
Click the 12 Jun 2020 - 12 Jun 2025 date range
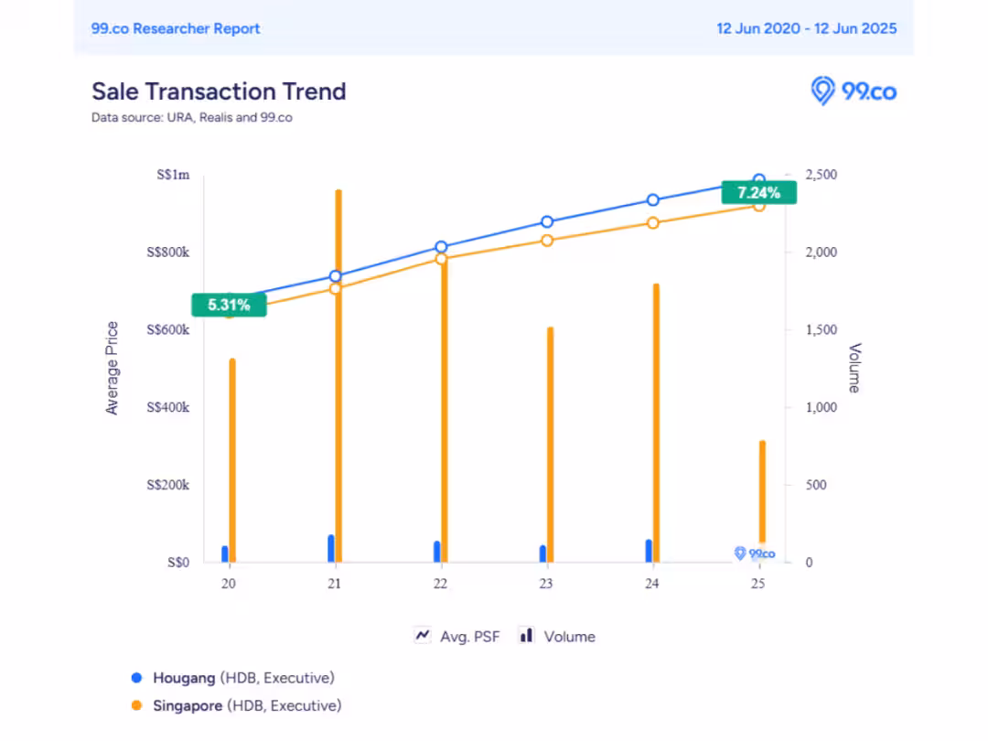click(x=807, y=28)
